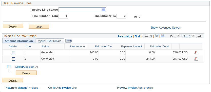Click the Find link
This screenshot has height=92, width=211.
137,36
